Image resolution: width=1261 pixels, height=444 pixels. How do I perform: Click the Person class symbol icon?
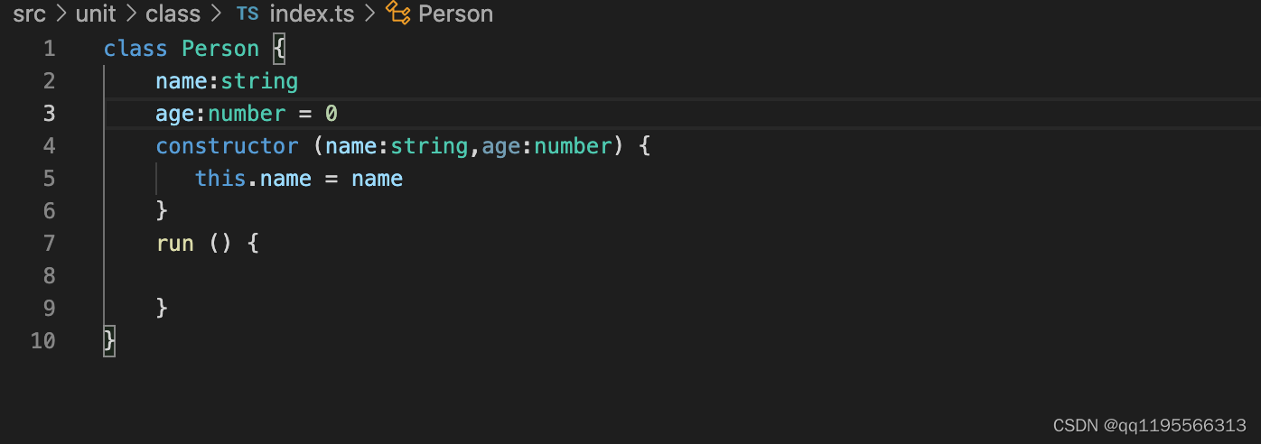pos(398,13)
